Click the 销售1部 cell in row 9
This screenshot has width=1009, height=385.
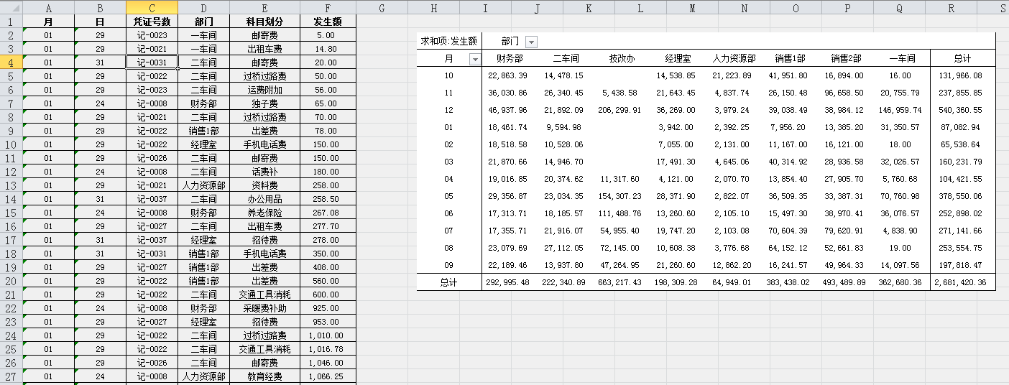[x=204, y=131]
